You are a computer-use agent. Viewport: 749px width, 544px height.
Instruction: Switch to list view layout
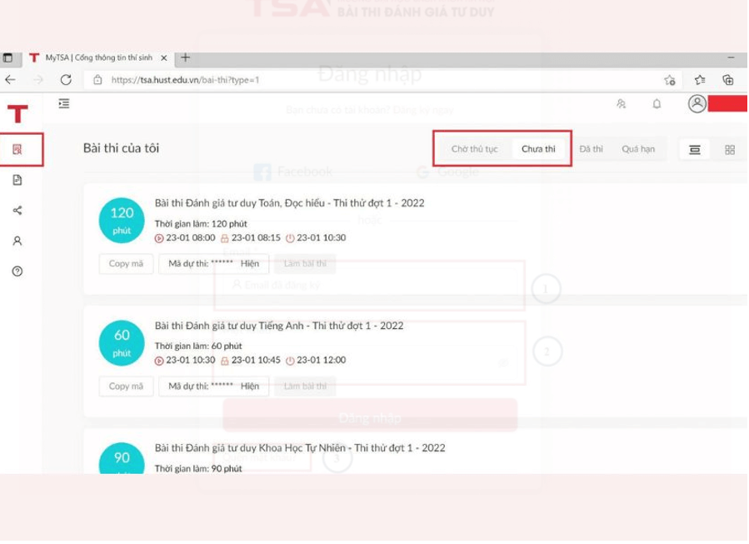tap(694, 150)
